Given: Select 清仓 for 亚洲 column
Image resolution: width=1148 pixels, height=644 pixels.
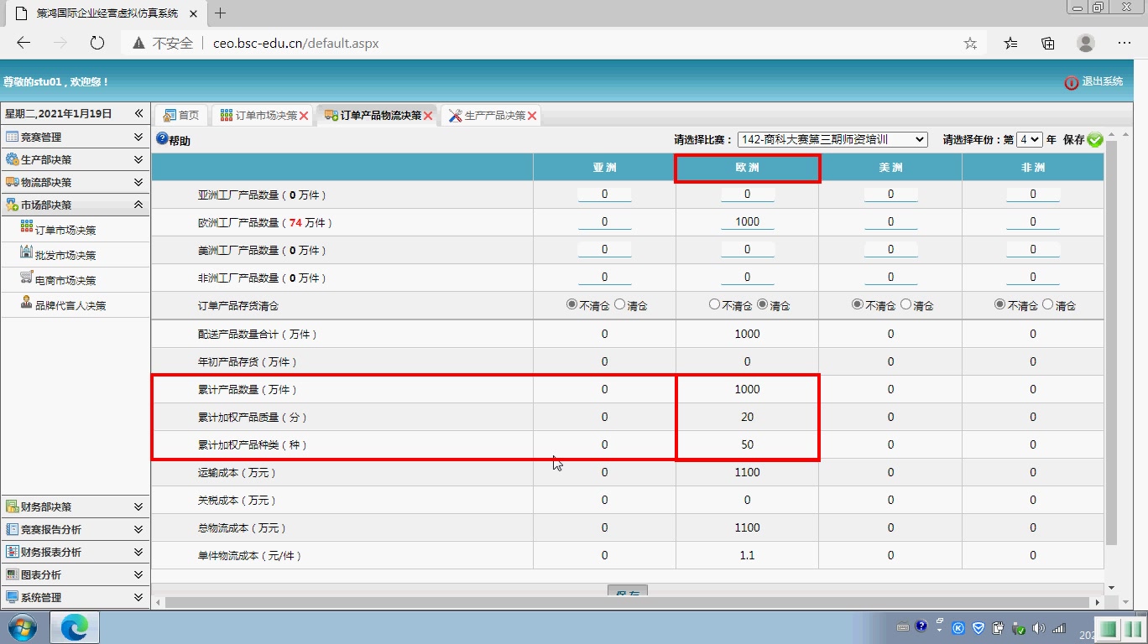Looking at the screenshot, I should coord(619,305).
